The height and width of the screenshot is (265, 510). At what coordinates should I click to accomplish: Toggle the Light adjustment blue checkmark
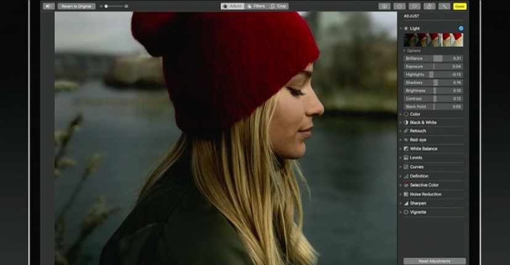pos(461,28)
